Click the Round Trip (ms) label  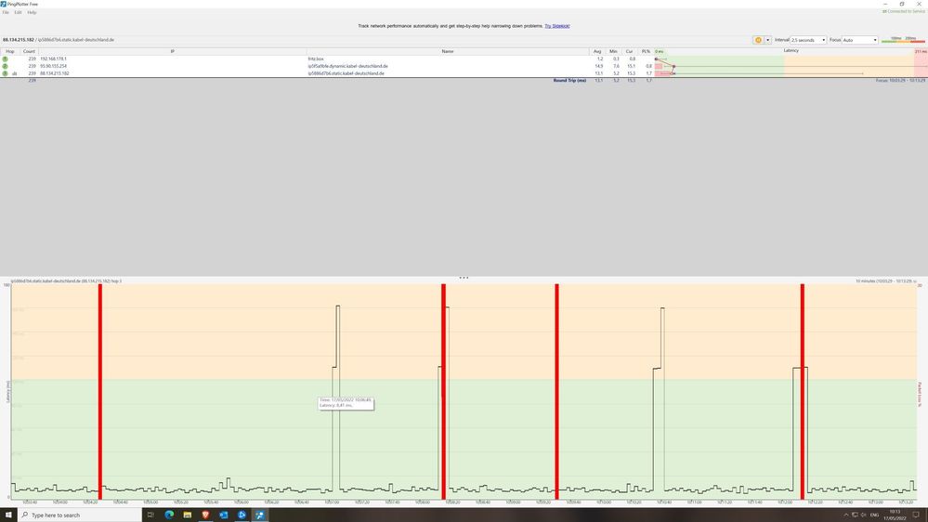coord(569,81)
